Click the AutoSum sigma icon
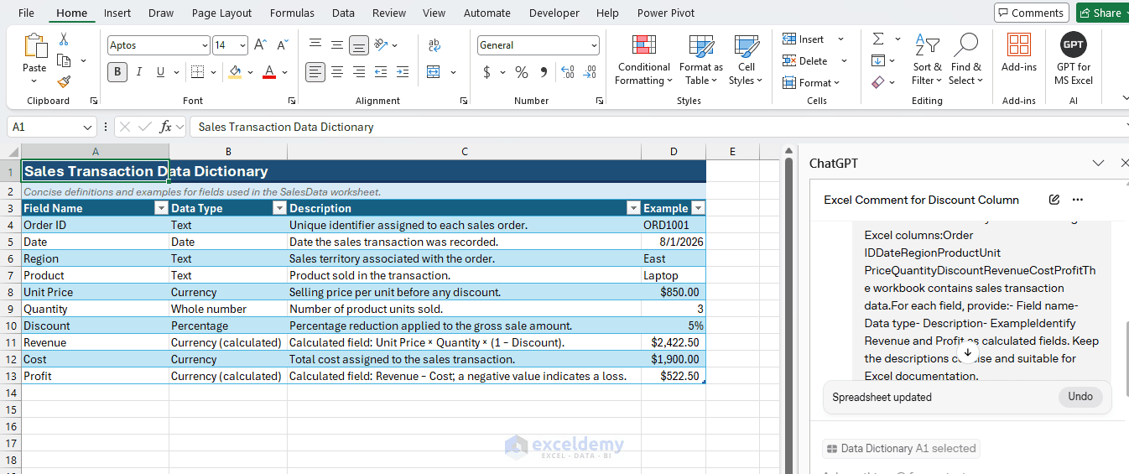 click(x=878, y=39)
